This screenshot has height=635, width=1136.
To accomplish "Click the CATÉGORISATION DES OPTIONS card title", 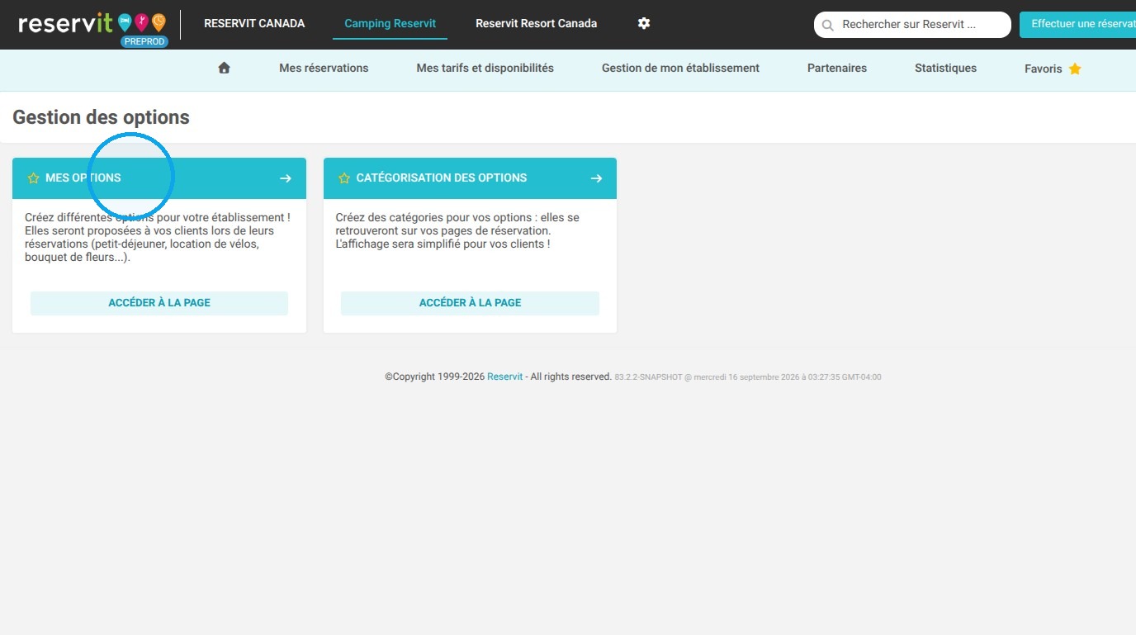I will 442,178.
